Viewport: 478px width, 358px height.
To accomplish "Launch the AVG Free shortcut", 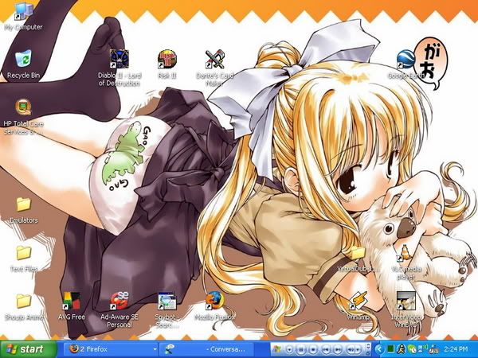I will pyautogui.click(x=72, y=306).
